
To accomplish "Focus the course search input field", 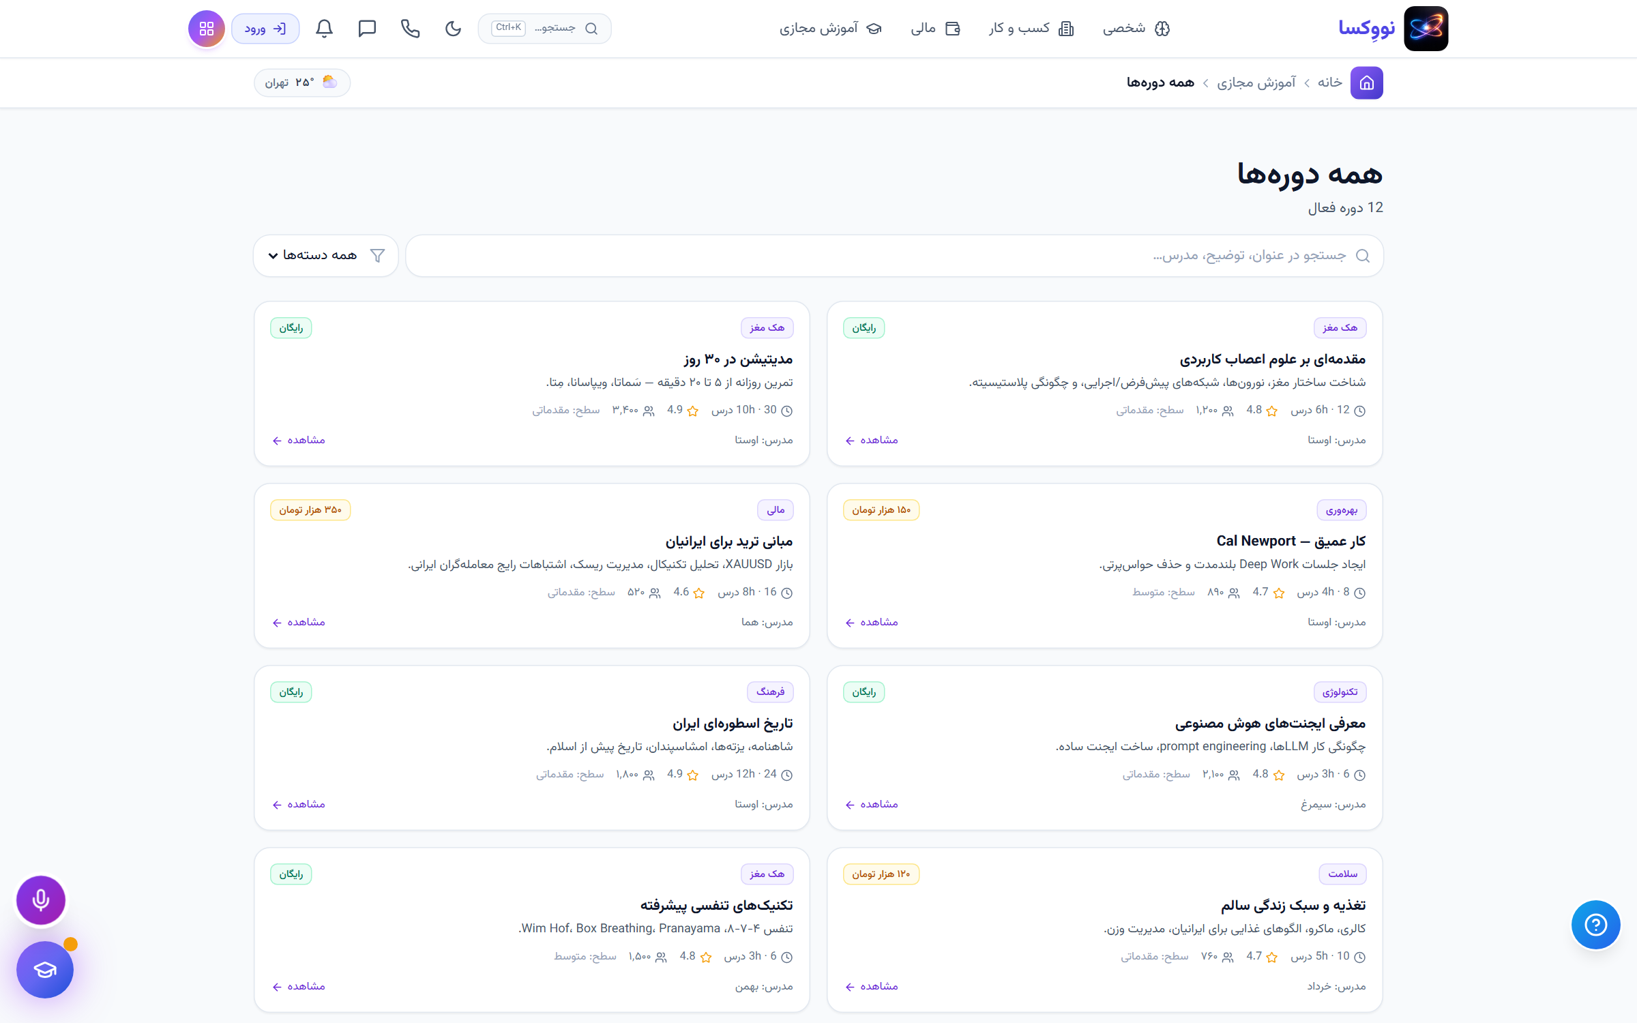I will pyautogui.click(x=894, y=256).
